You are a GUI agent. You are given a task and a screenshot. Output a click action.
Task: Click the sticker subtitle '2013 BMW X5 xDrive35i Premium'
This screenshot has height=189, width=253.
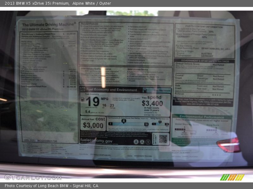tap(43, 29)
